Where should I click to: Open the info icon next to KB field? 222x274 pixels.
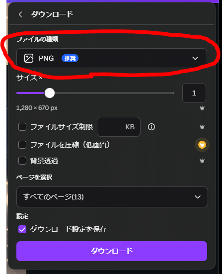[151, 127]
